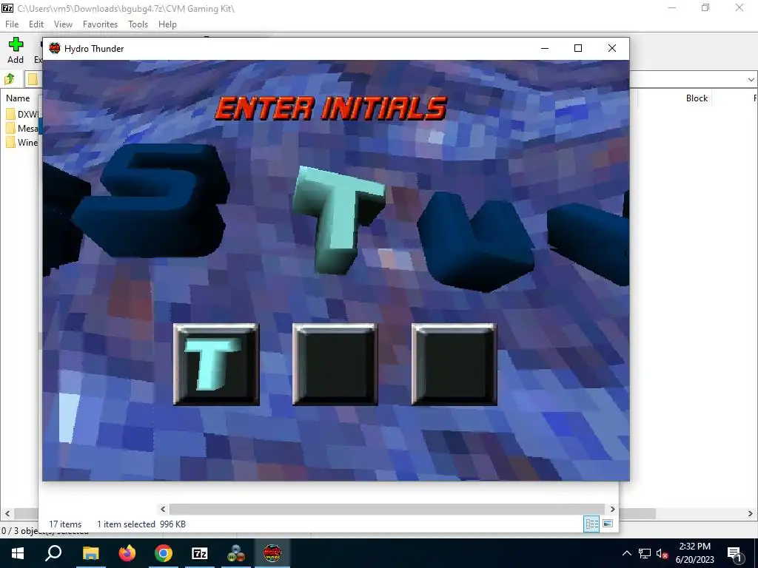This screenshot has height=568, width=758.
Task: Show hidden tray icons chevron
Action: pyautogui.click(x=626, y=553)
